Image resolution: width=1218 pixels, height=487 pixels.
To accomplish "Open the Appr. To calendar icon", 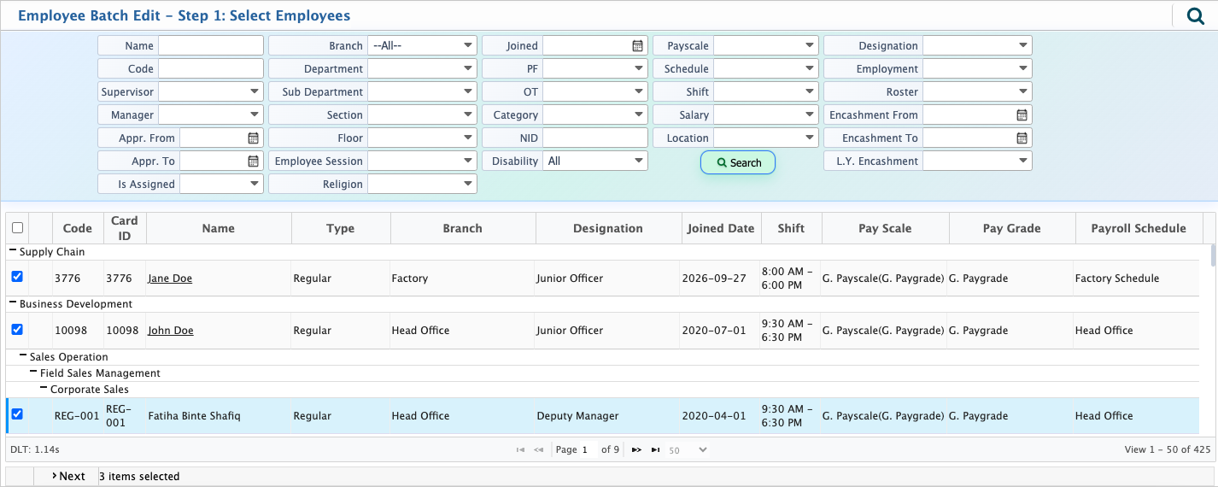I will click(253, 161).
